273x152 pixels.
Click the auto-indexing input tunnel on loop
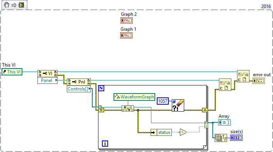pyautogui.click(x=100, y=107)
